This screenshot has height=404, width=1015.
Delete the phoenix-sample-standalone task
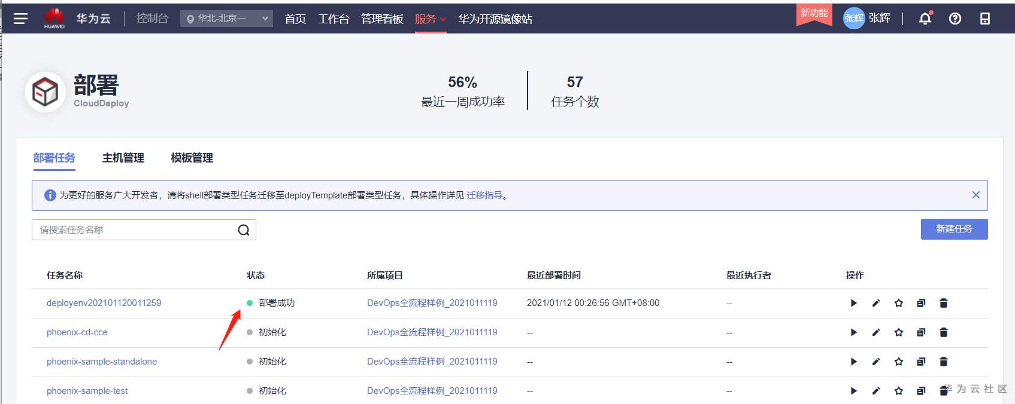click(x=944, y=362)
